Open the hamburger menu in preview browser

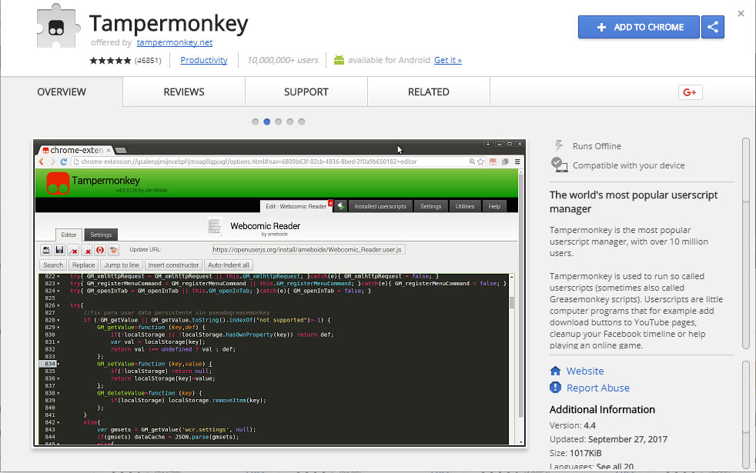[x=517, y=162]
